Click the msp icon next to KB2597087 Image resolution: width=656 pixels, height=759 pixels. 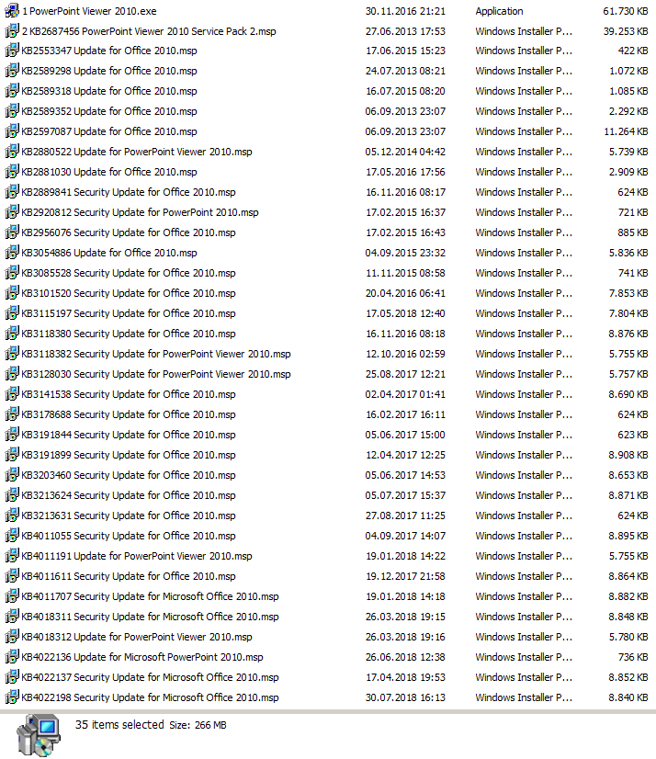pos(12,132)
